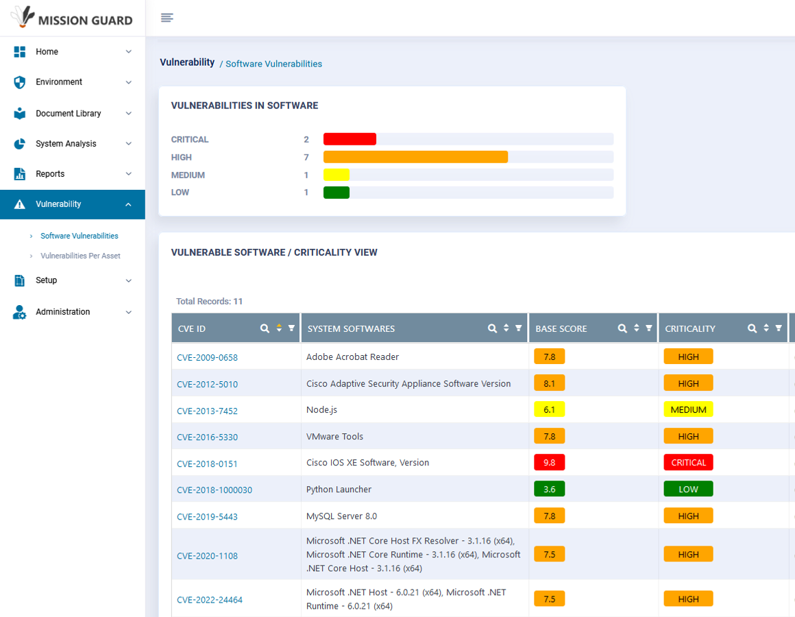Image resolution: width=795 pixels, height=617 pixels.
Task: Sort the System Softwares column
Action: click(506, 328)
